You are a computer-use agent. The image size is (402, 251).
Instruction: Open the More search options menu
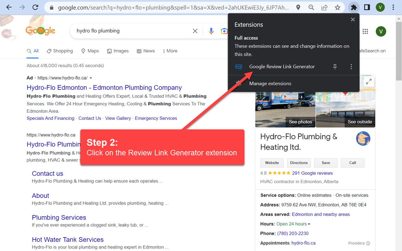[170, 51]
